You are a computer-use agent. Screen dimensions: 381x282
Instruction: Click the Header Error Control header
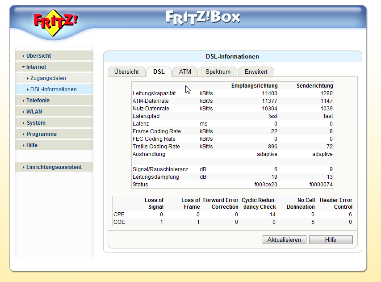[x=336, y=203]
